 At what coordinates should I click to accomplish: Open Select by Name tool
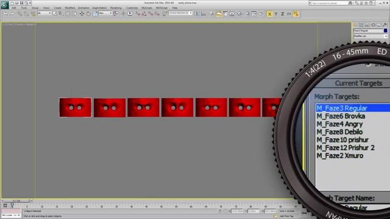point(61,14)
